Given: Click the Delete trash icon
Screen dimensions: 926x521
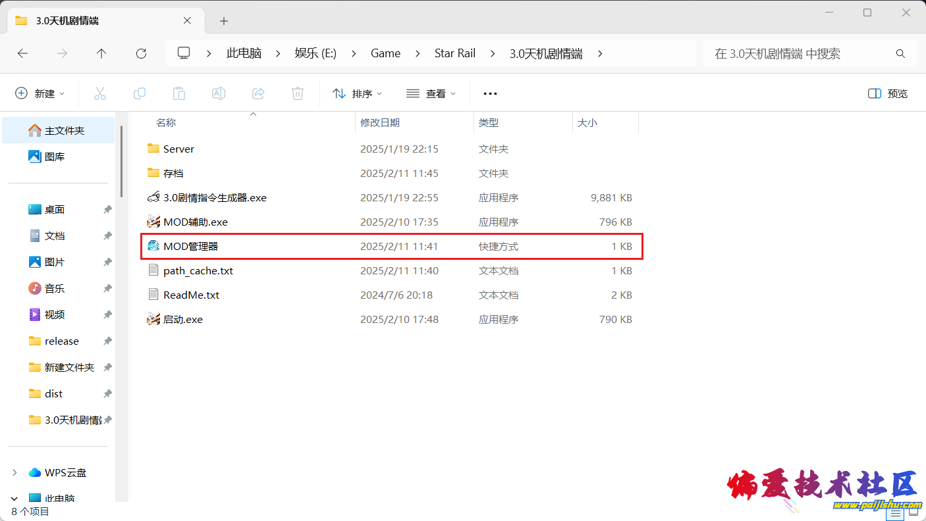Looking at the screenshot, I should click(298, 93).
